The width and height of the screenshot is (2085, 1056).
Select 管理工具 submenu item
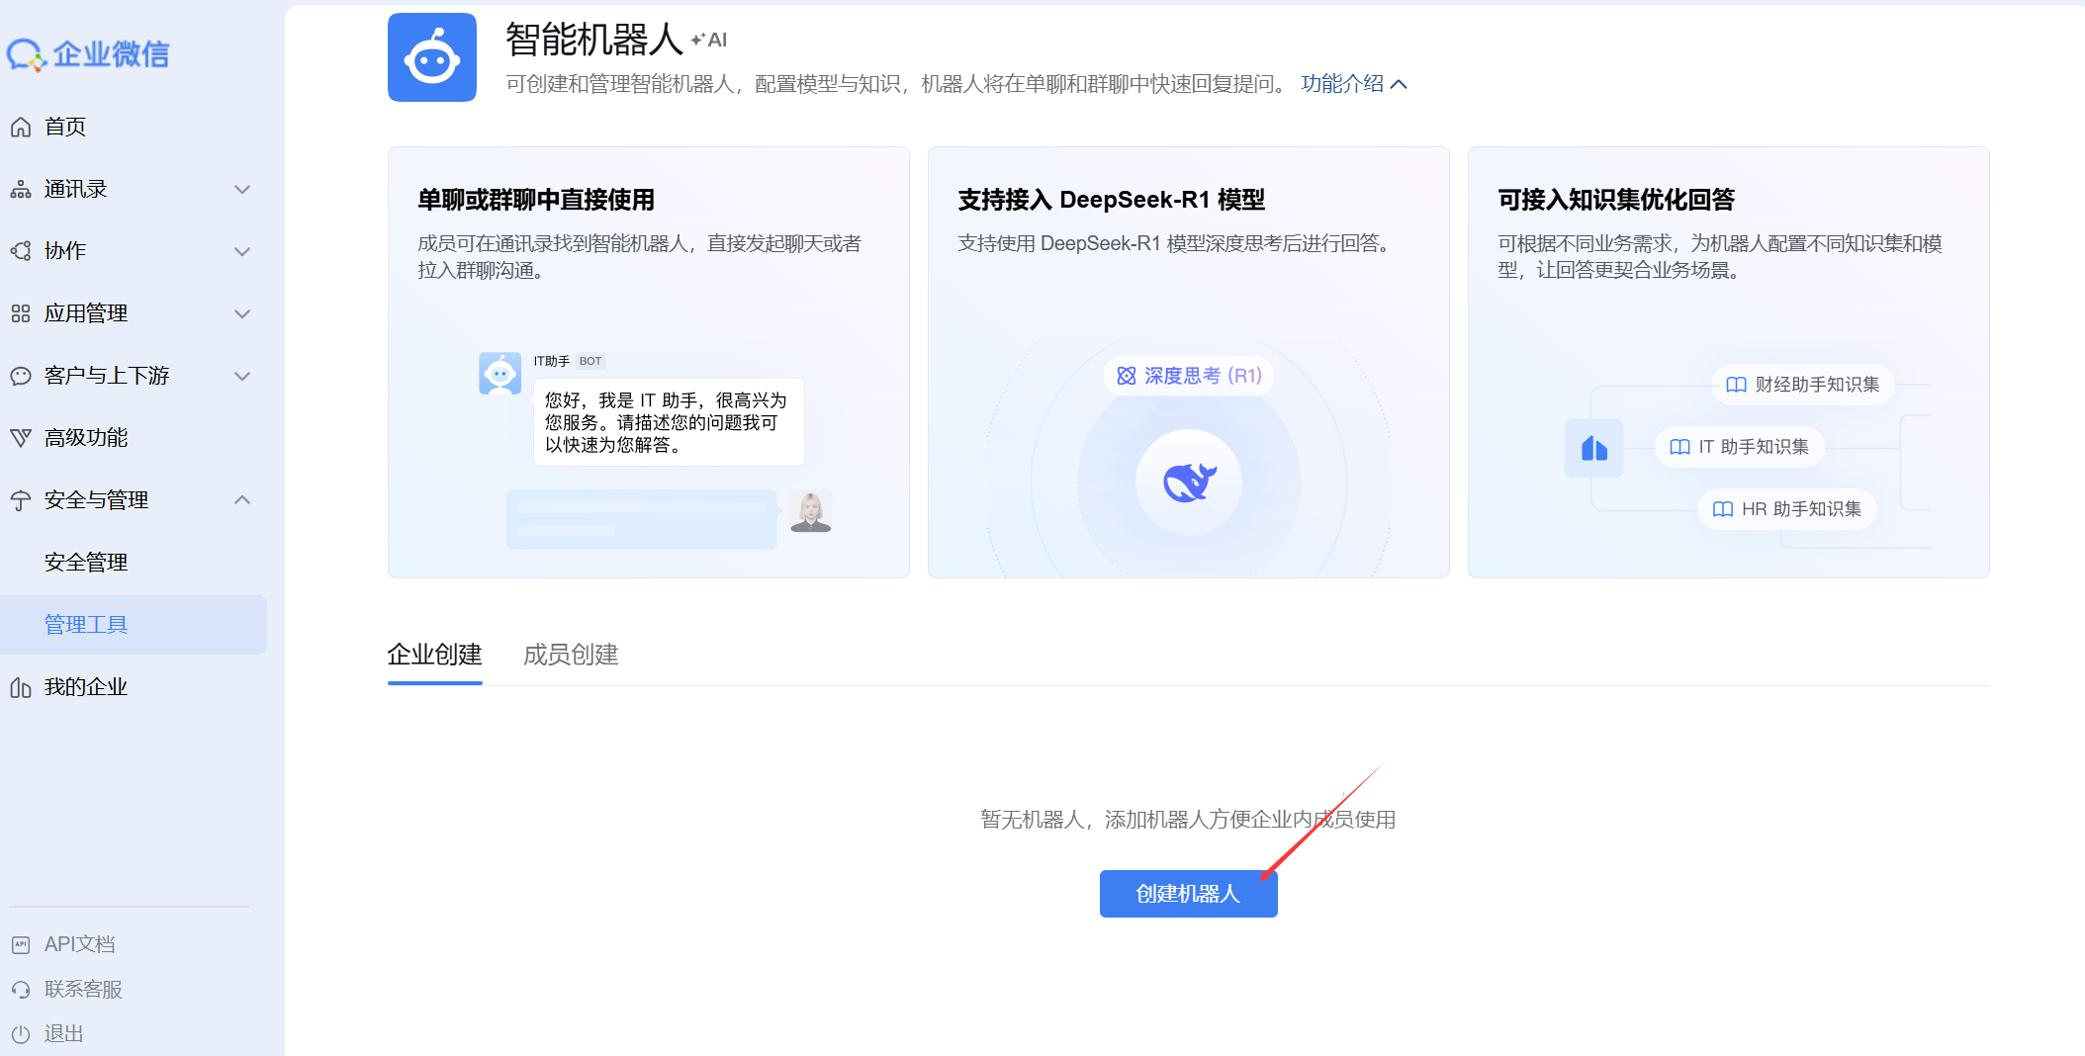[x=134, y=625]
